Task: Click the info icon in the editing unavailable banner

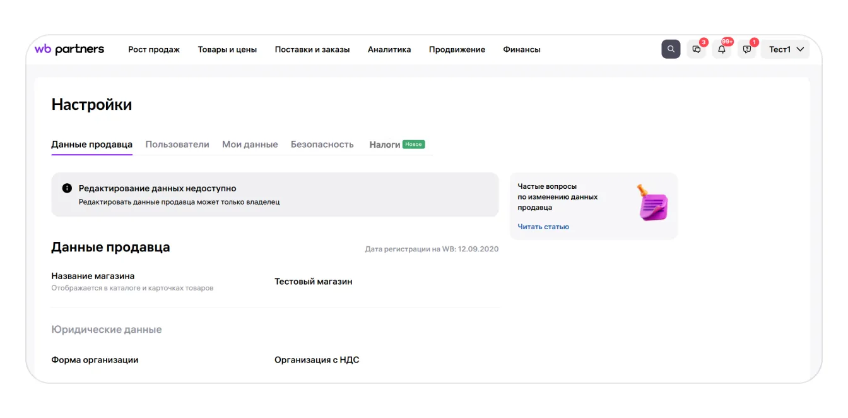Action: [x=67, y=188]
